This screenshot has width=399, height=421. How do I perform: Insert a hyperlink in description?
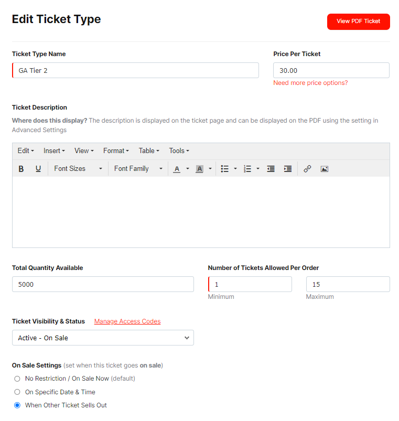(x=307, y=169)
